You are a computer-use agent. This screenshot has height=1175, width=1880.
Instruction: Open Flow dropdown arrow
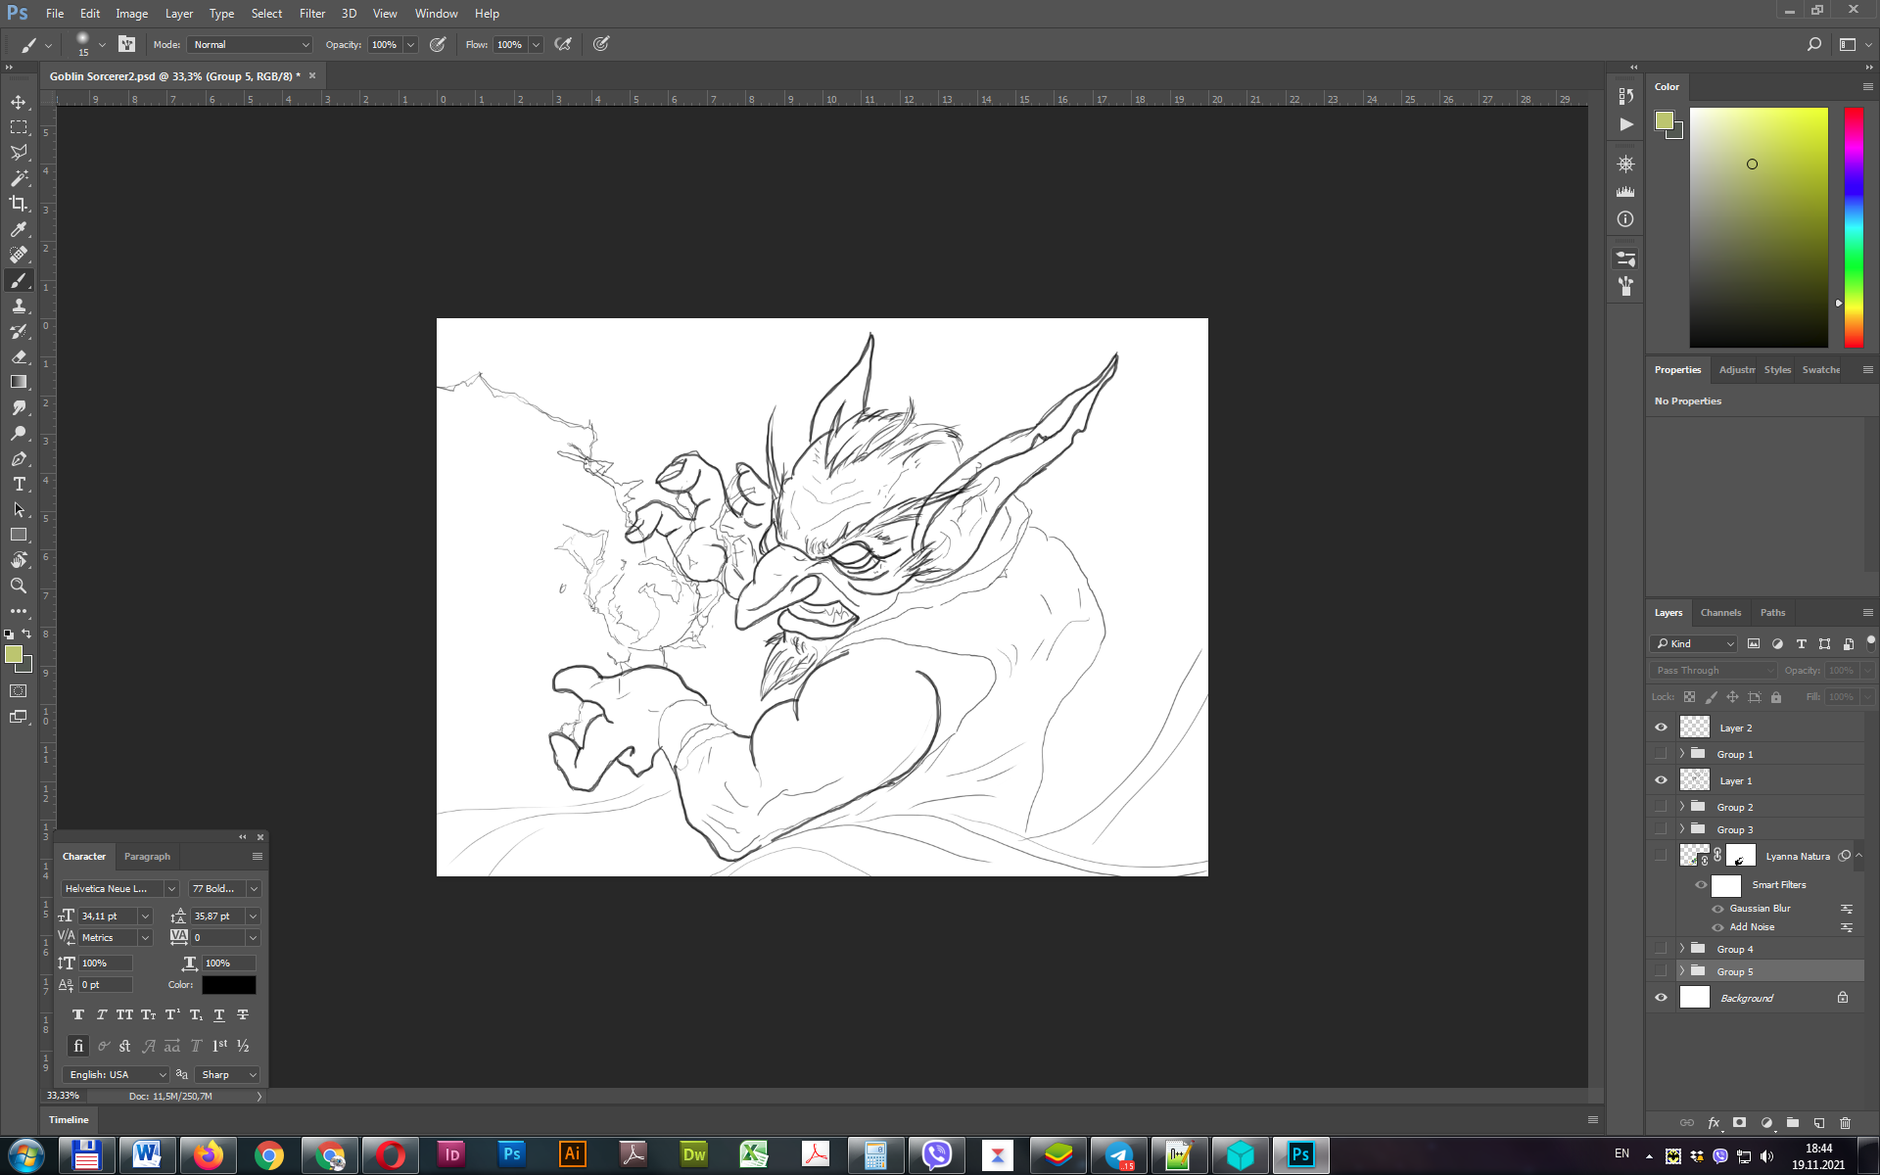click(536, 44)
